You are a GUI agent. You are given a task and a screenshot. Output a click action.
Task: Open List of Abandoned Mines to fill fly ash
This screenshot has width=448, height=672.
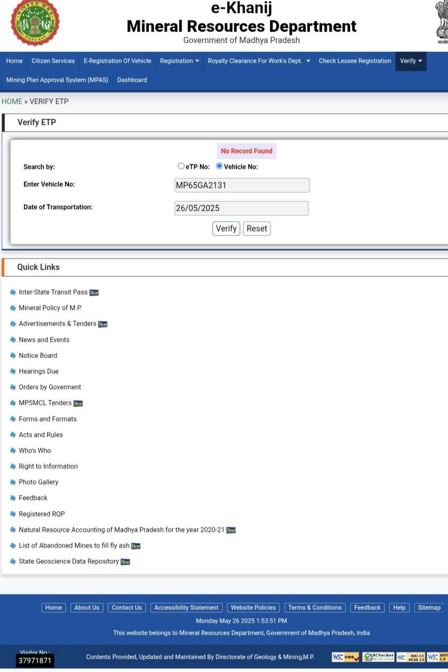click(x=74, y=545)
